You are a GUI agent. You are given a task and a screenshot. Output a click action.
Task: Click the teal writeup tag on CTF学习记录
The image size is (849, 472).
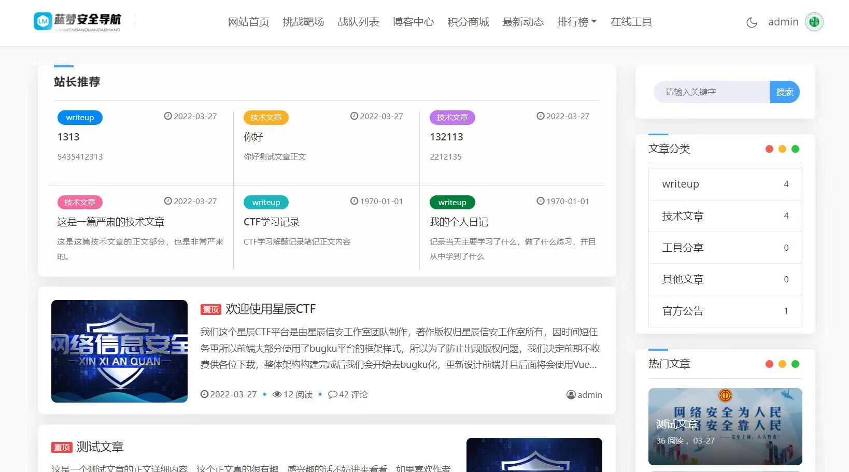266,203
